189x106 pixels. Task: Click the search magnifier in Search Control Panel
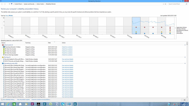point(186,4)
